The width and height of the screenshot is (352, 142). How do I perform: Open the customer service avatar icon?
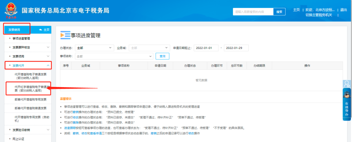347,84
